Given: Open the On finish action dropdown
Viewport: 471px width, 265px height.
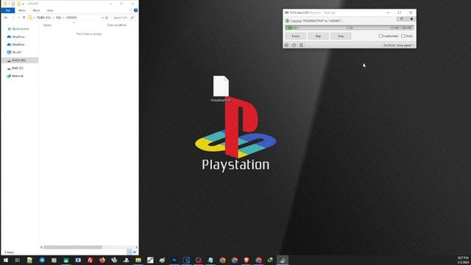Looking at the screenshot, I should [399, 45].
